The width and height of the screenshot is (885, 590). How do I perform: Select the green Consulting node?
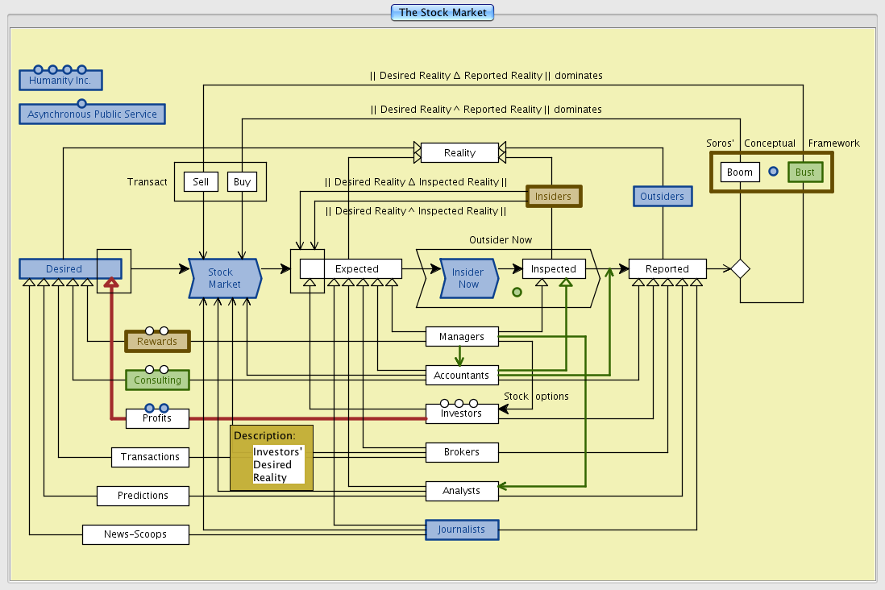tap(157, 380)
